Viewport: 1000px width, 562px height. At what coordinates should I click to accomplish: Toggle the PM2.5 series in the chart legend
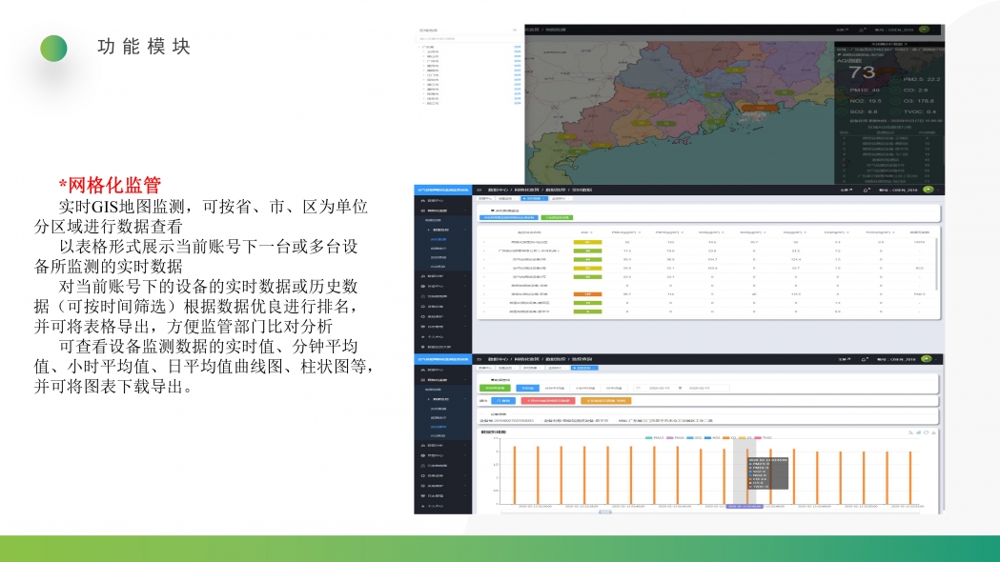tap(653, 438)
